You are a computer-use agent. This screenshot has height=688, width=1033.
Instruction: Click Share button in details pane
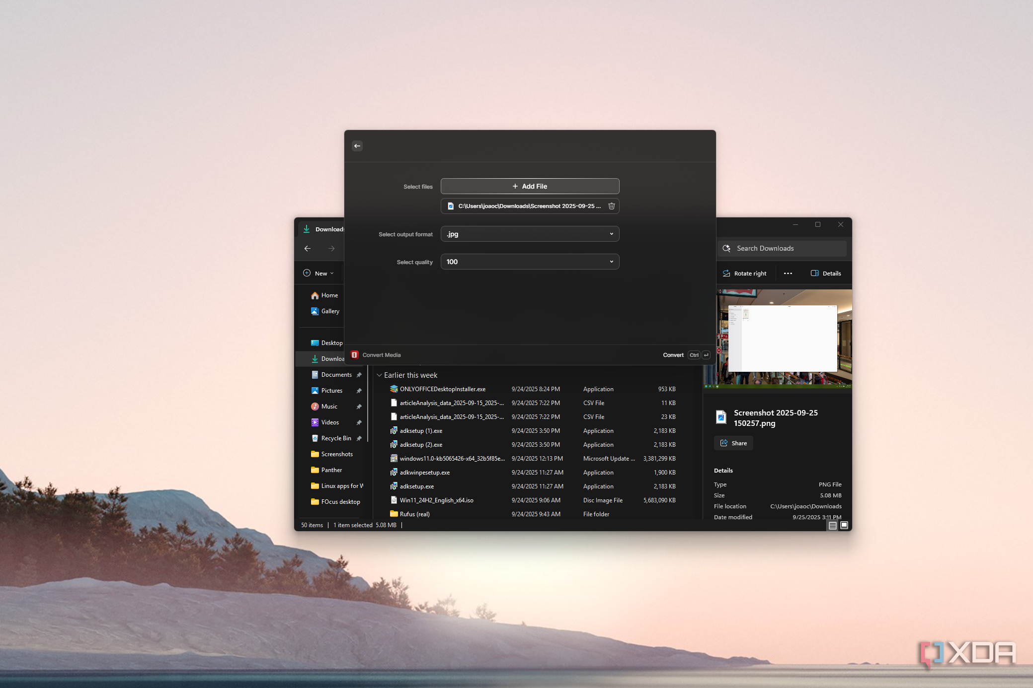click(733, 443)
